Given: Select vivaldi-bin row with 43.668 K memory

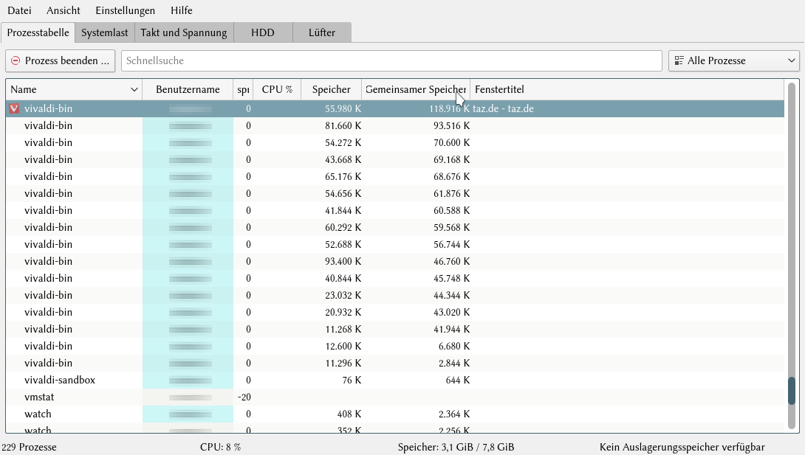Looking at the screenshot, I should [395, 159].
